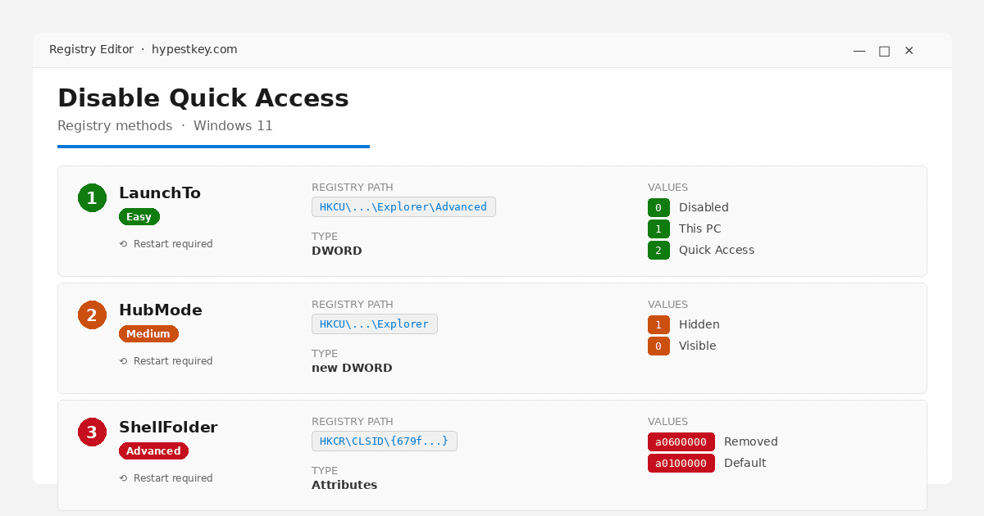Click the red number 3 badge for ShellFolder
Screen dimensions: 984x516
92,432
